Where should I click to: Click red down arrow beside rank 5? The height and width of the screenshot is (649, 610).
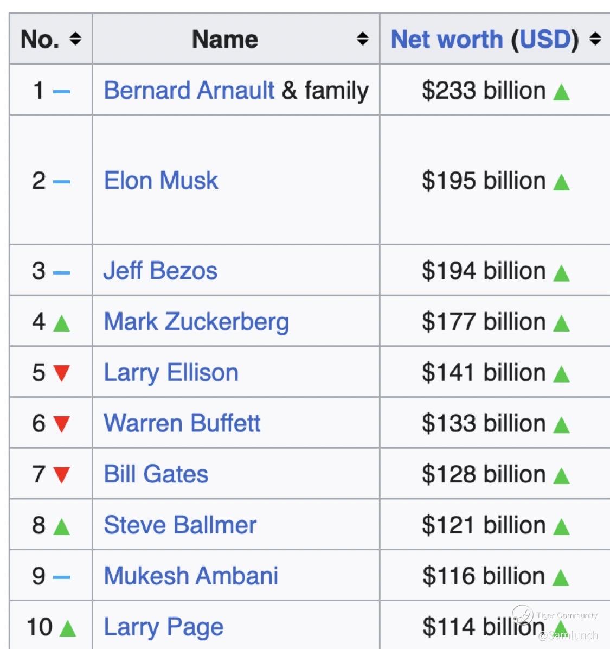click(x=62, y=373)
